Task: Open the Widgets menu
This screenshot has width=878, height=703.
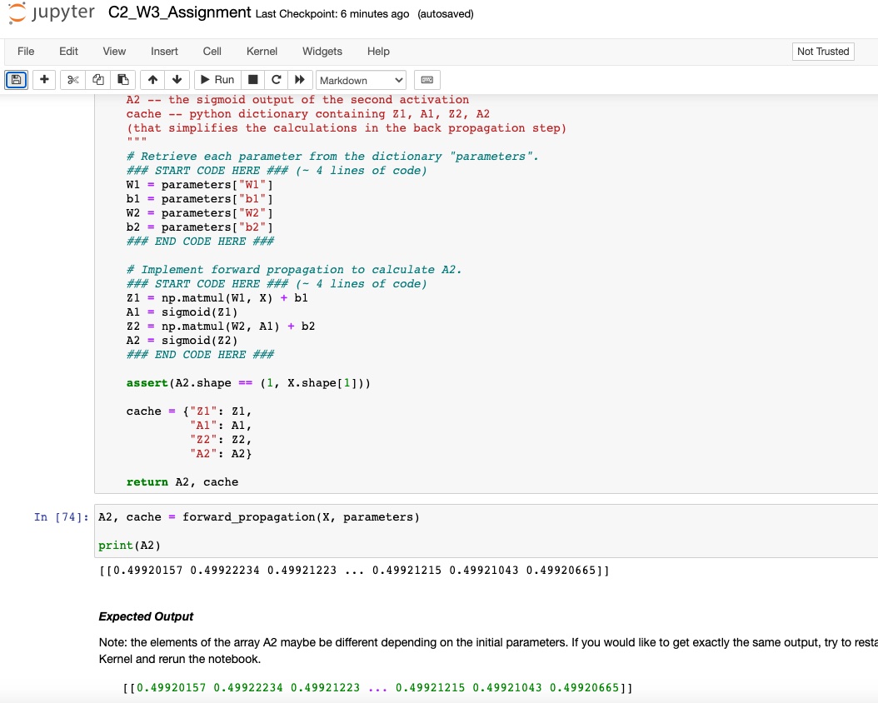Action: [322, 51]
